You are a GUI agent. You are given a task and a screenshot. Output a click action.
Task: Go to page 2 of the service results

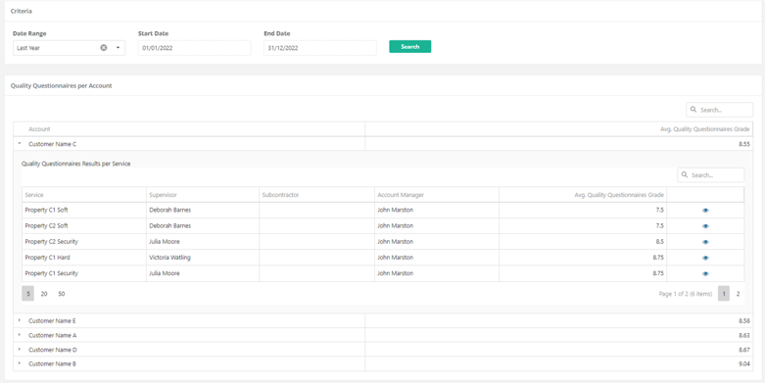(738, 294)
